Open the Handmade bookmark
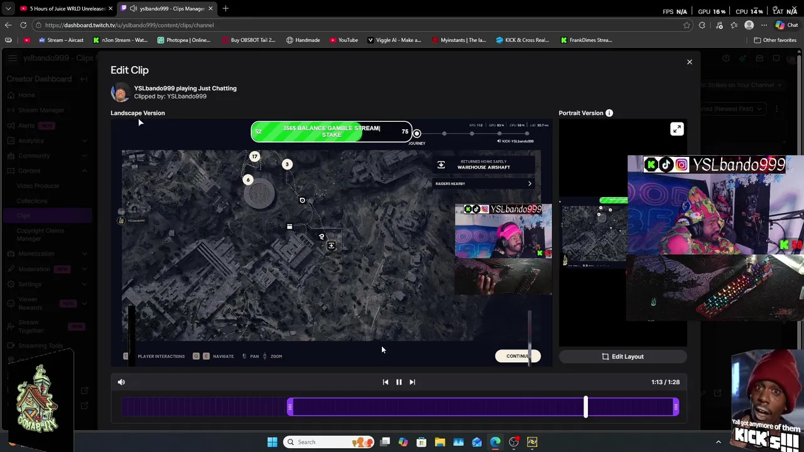Viewport: 804px width, 452px height. click(303, 40)
